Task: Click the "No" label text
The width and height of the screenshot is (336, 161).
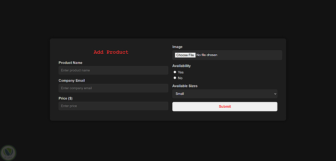Action: 180,78
